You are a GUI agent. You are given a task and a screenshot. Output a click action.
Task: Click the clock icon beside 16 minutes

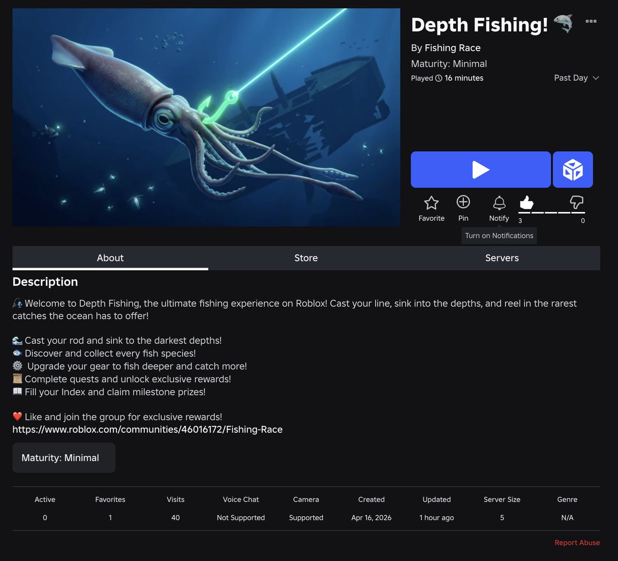(x=439, y=78)
